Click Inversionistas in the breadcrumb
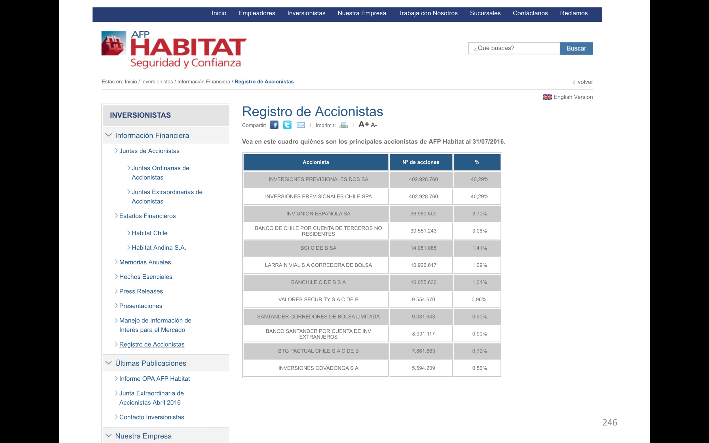 157,82
